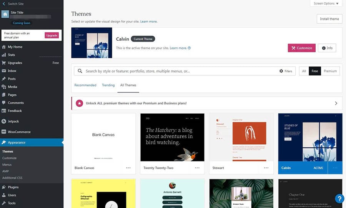Show All pricing themes
Screen dimensions: 346x208
coord(304,71)
